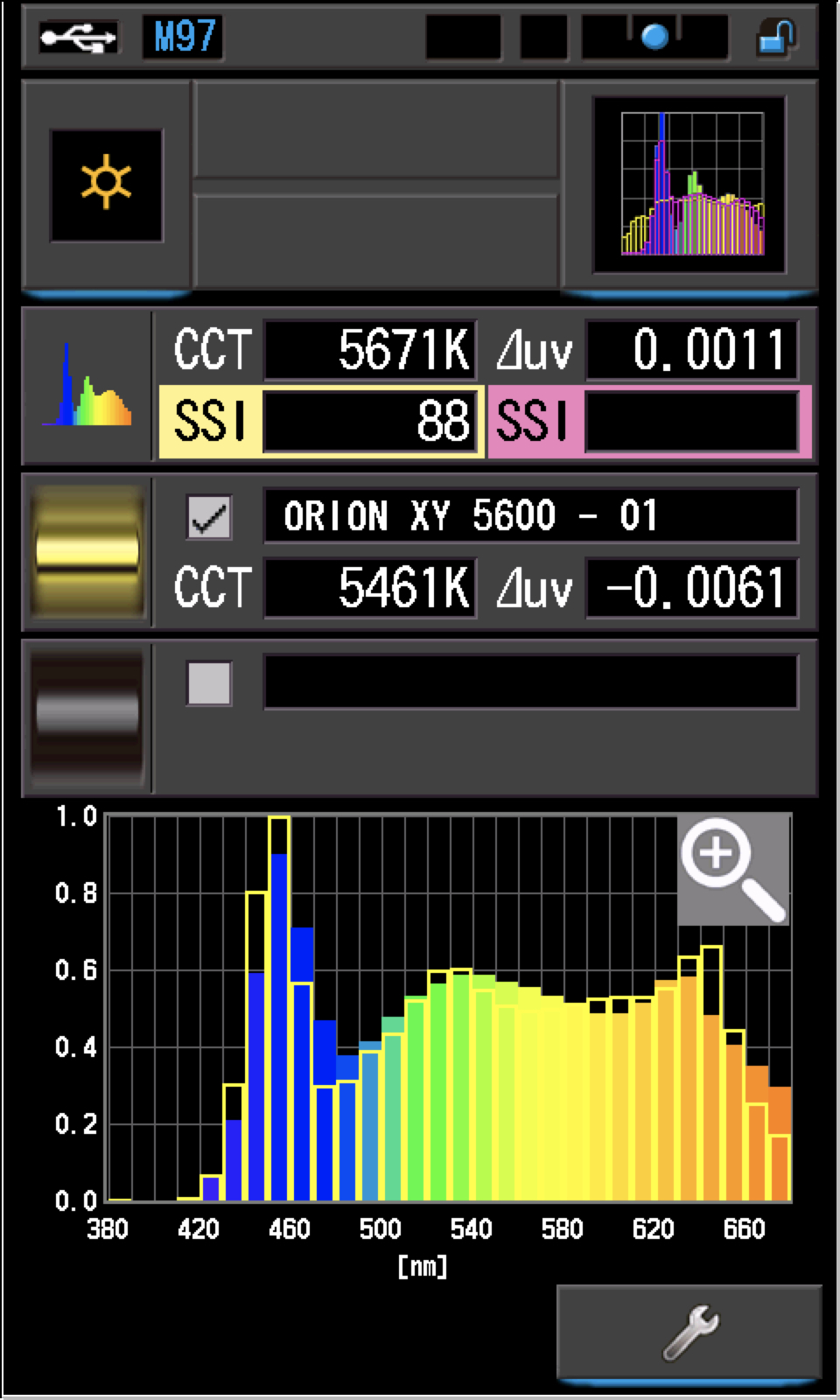Open the spectrum comparison thumbnail
Image resolution: width=840 pixels, height=1400 pixels.
[x=690, y=185]
